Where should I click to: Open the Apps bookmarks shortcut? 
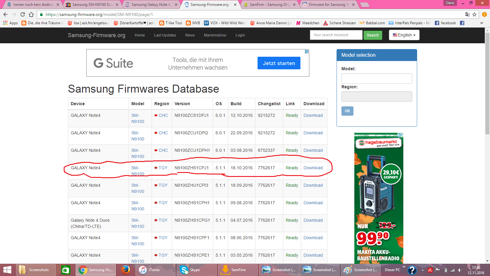(x=10, y=23)
